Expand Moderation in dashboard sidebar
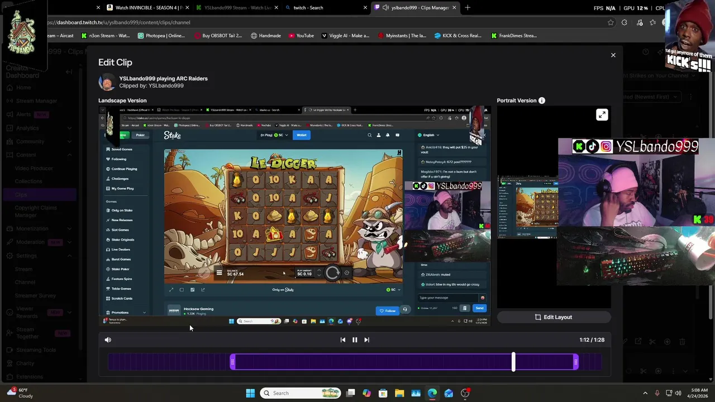 [69, 242]
